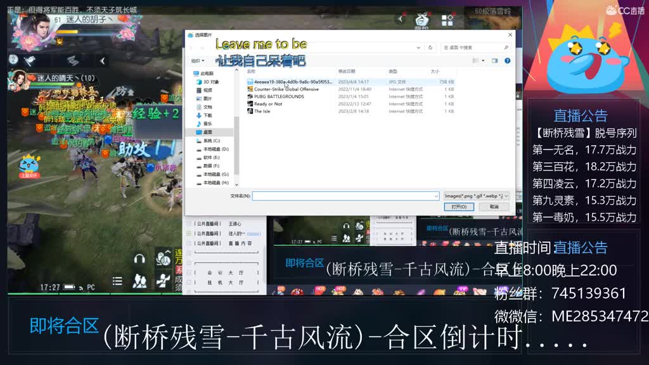Expand the address bar history dropdown
The width and height of the screenshot is (649, 365).
(x=418, y=48)
